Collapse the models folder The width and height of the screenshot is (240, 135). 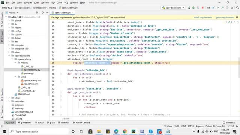pyautogui.click(x=15, y=63)
